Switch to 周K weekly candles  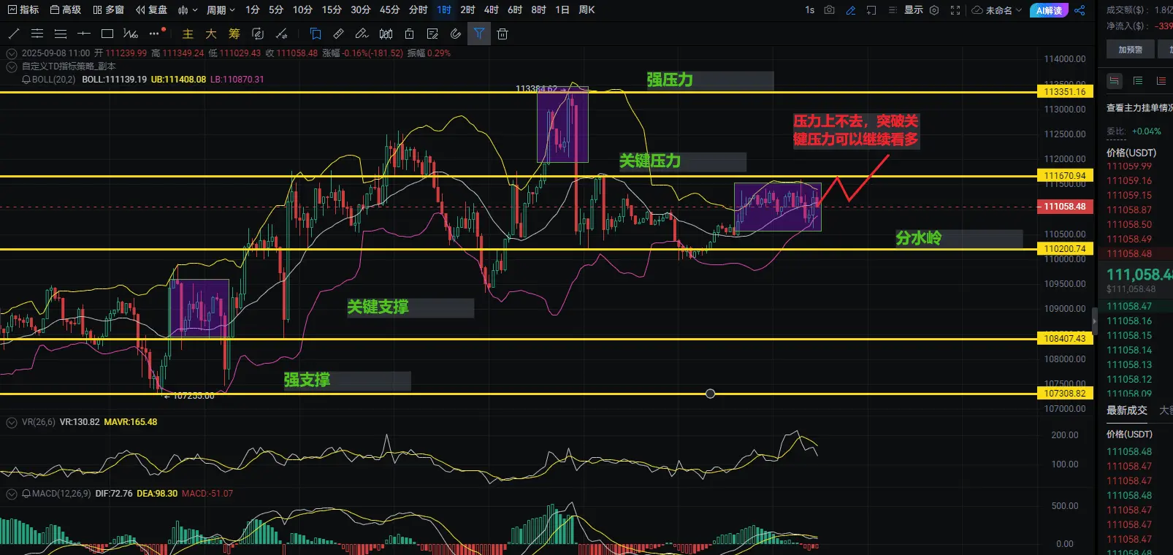586,10
